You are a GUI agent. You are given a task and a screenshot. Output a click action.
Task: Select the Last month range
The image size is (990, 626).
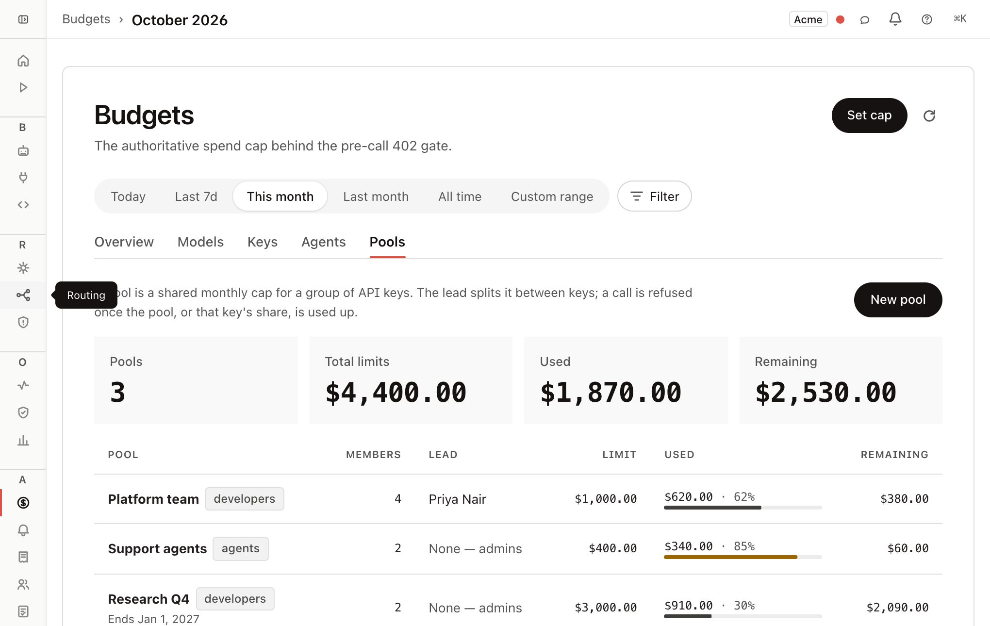pyautogui.click(x=376, y=197)
